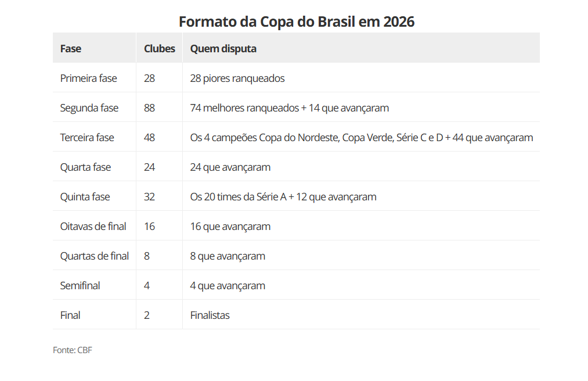Screen dimensions: 588x381
Task: Click the 'Oitavas de final' row label
Action: tap(93, 227)
